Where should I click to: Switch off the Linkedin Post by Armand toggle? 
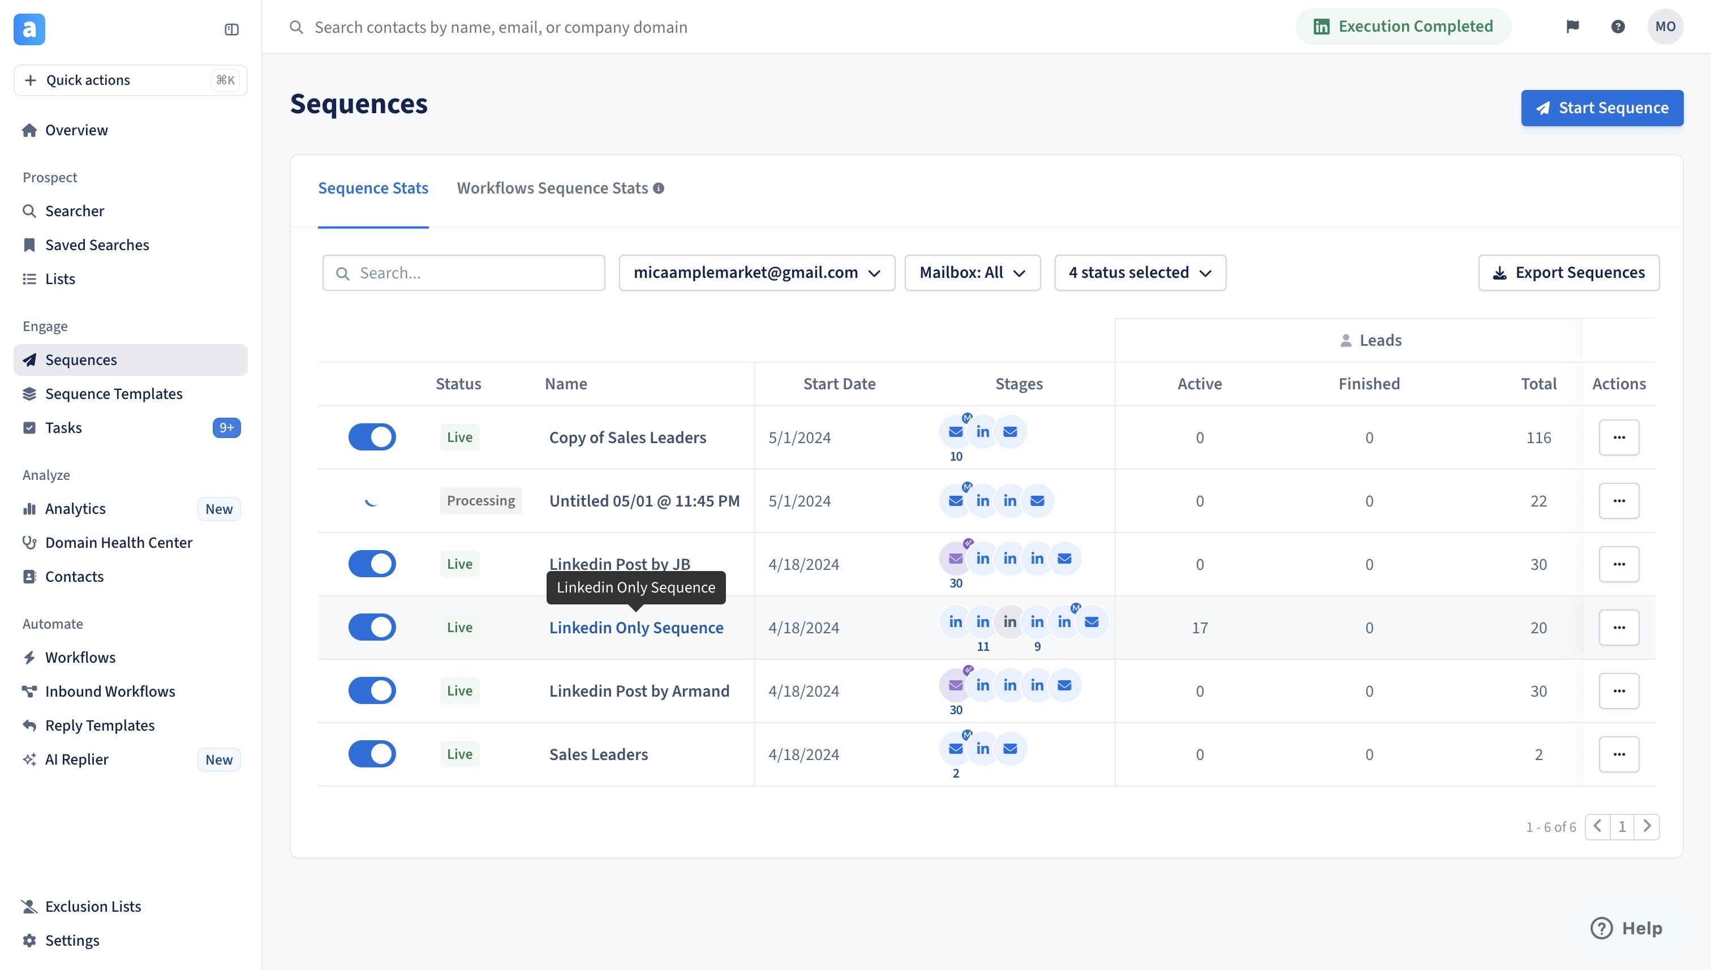(372, 690)
